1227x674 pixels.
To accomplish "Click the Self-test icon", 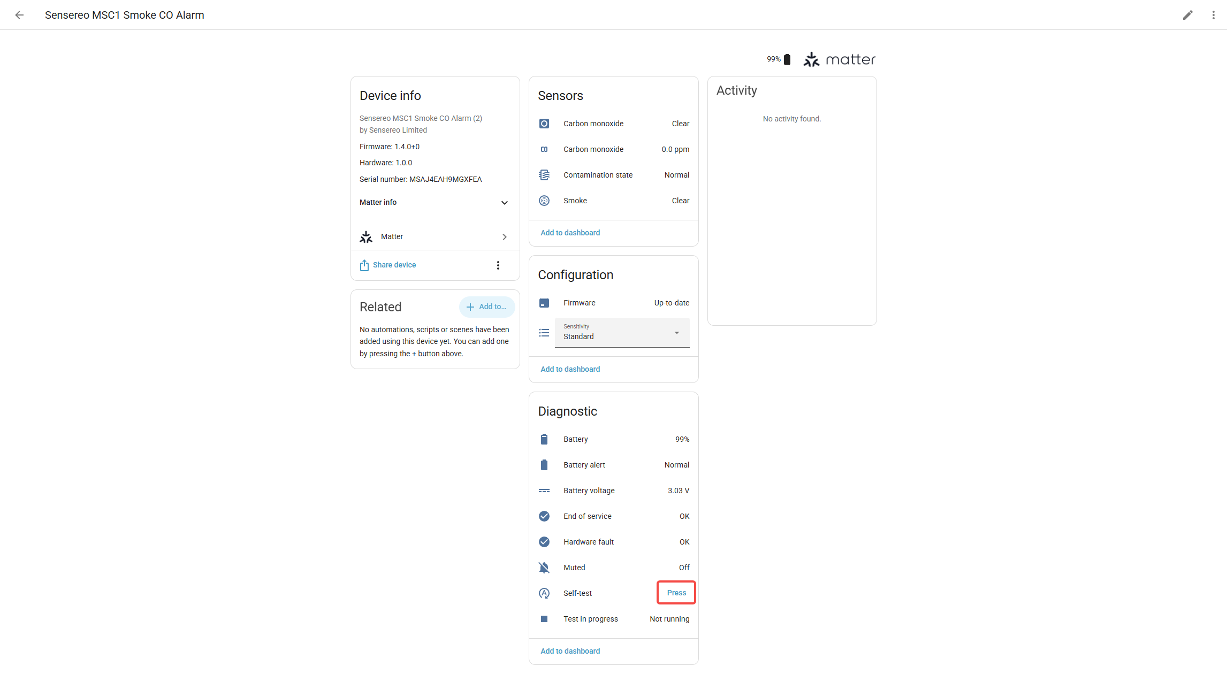I will pos(544,593).
